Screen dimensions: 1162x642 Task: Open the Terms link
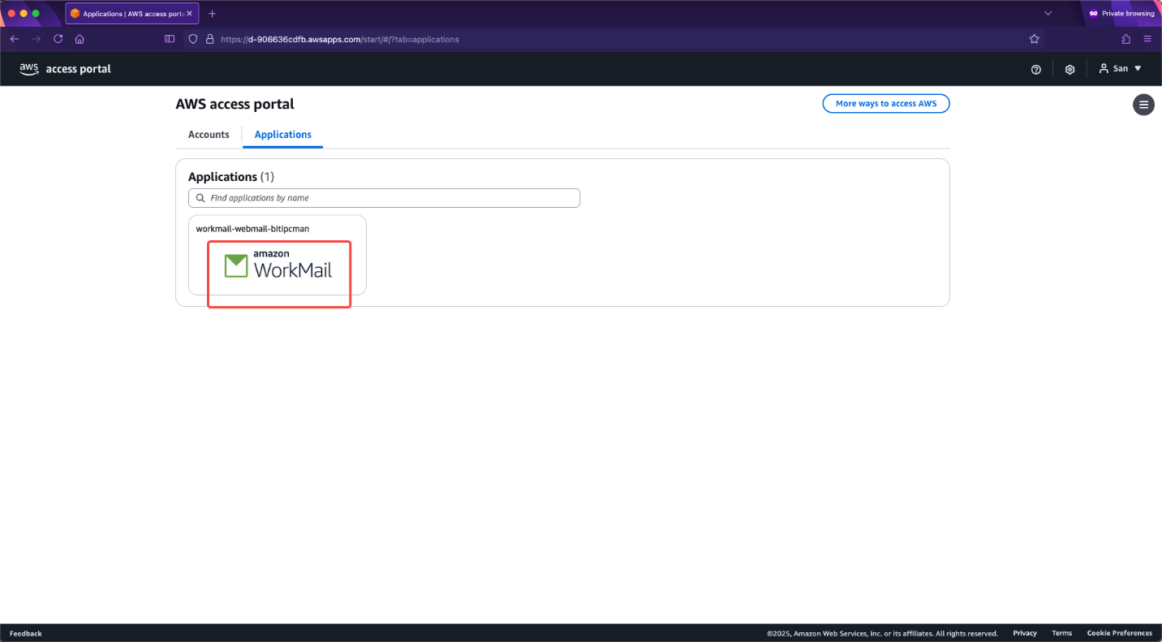(x=1062, y=633)
